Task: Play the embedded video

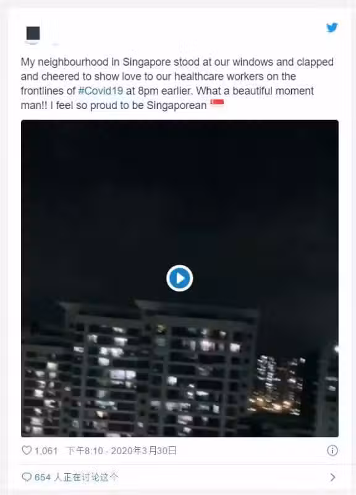Action: point(179,278)
